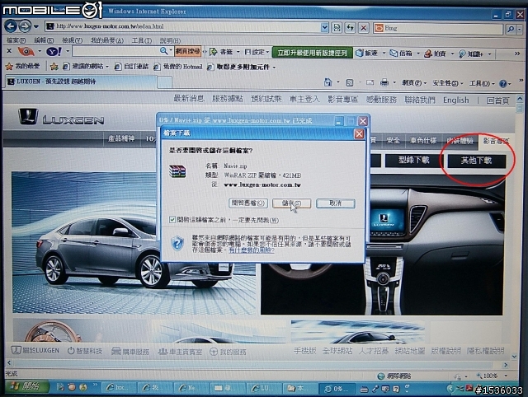Click the blue Help question mark icon

point(503,84)
